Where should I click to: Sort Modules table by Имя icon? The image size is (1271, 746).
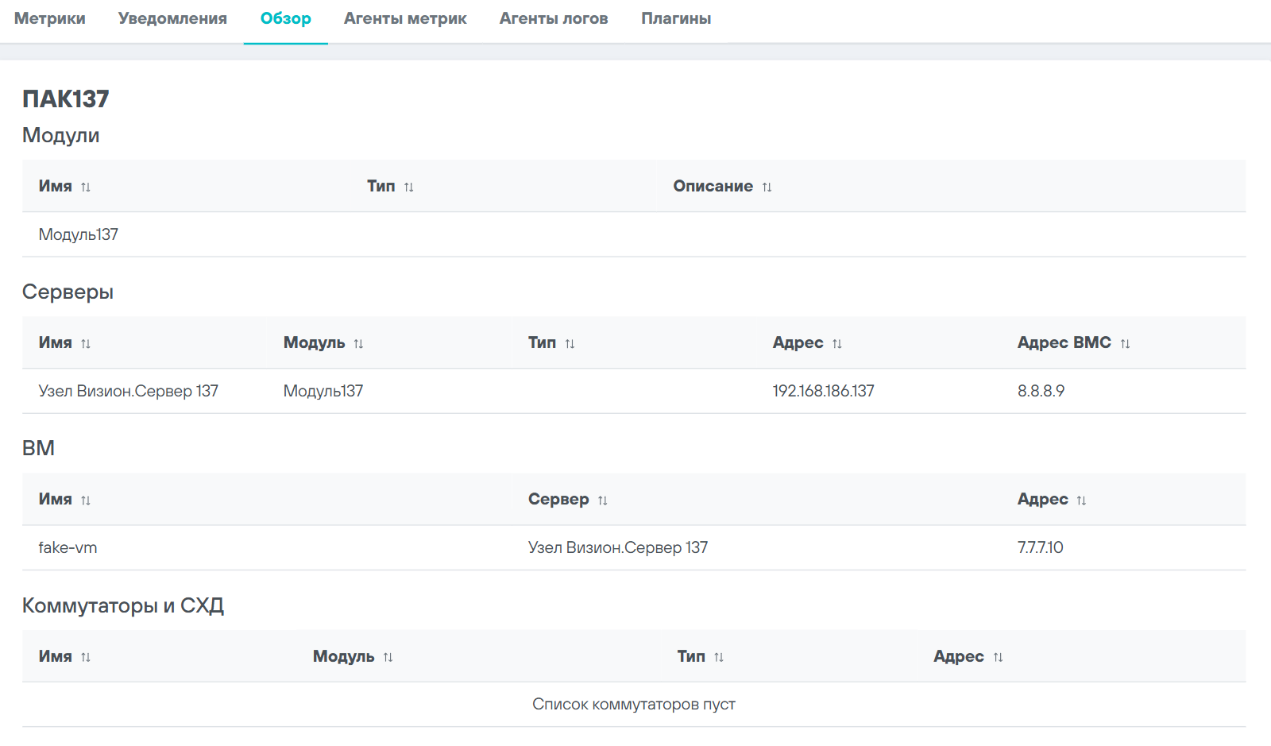pyautogui.click(x=86, y=187)
